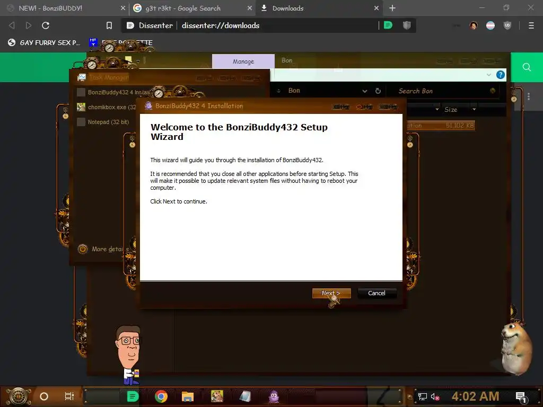Open network status icon in system tray
Image resolution: width=543 pixels, height=407 pixels.
[423, 396]
